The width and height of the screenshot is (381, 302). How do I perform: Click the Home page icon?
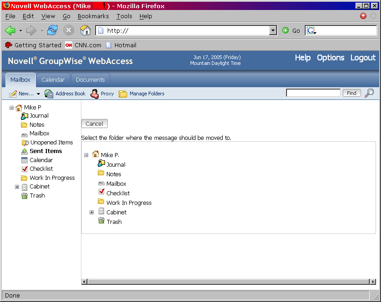click(x=85, y=30)
